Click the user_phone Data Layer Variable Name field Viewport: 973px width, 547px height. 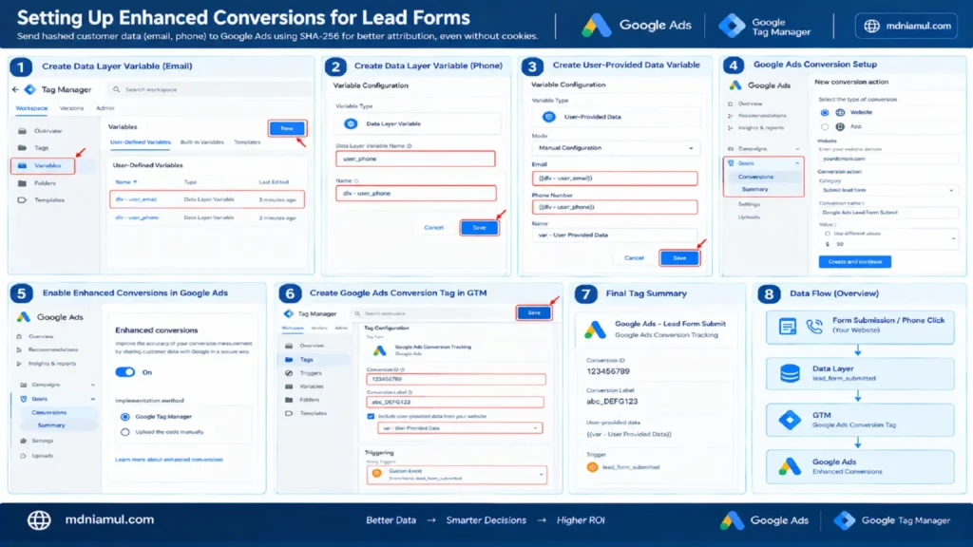415,159
